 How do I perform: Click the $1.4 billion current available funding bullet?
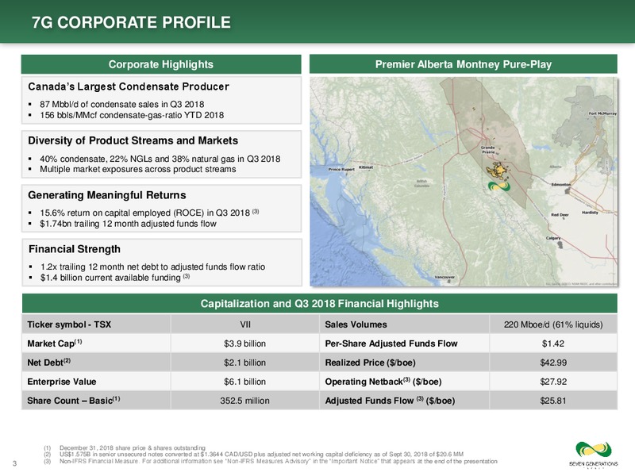coord(115,277)
